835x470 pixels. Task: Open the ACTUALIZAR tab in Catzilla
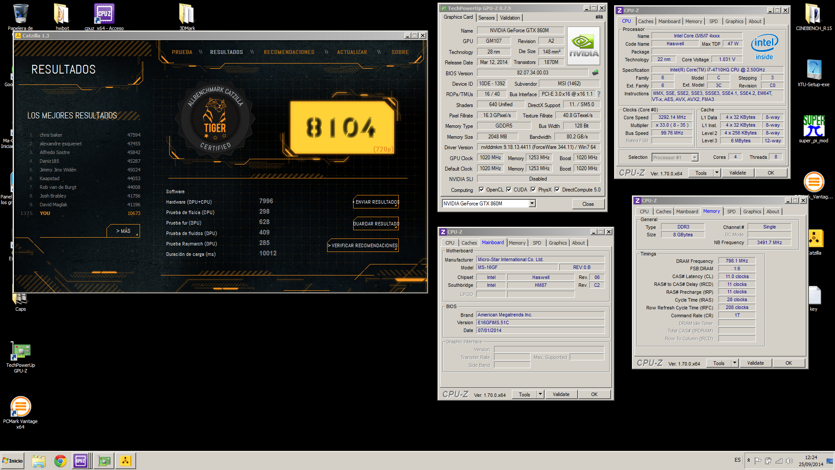pyautogui.click(x=352, y=52)
